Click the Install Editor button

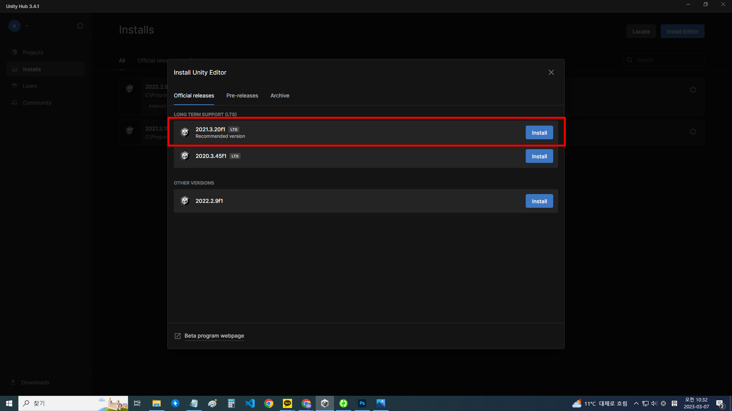point(682,32)
